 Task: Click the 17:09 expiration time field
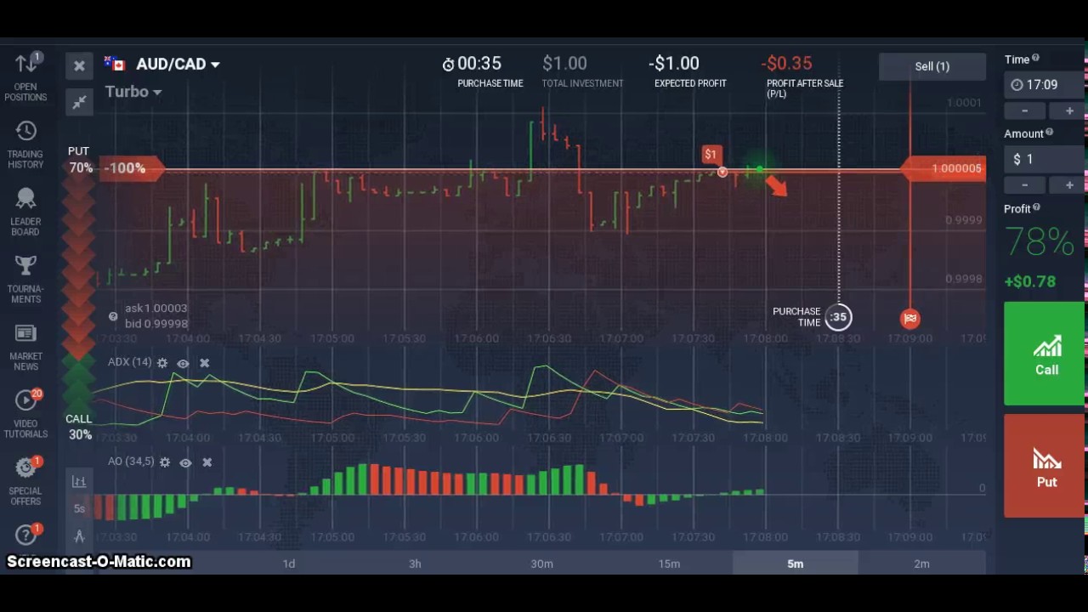tap(1045, 84)
